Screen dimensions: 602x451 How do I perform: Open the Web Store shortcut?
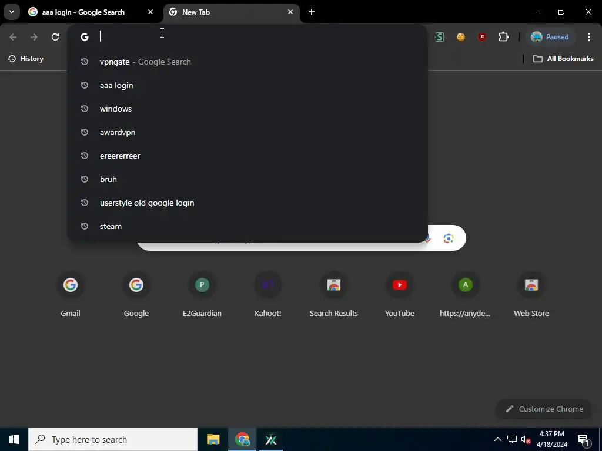point(531,295)
